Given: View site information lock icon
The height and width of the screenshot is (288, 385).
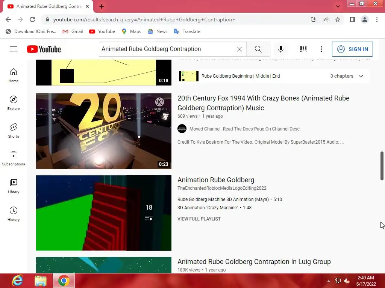Looking at the screenshot, I should pos(47,19).
